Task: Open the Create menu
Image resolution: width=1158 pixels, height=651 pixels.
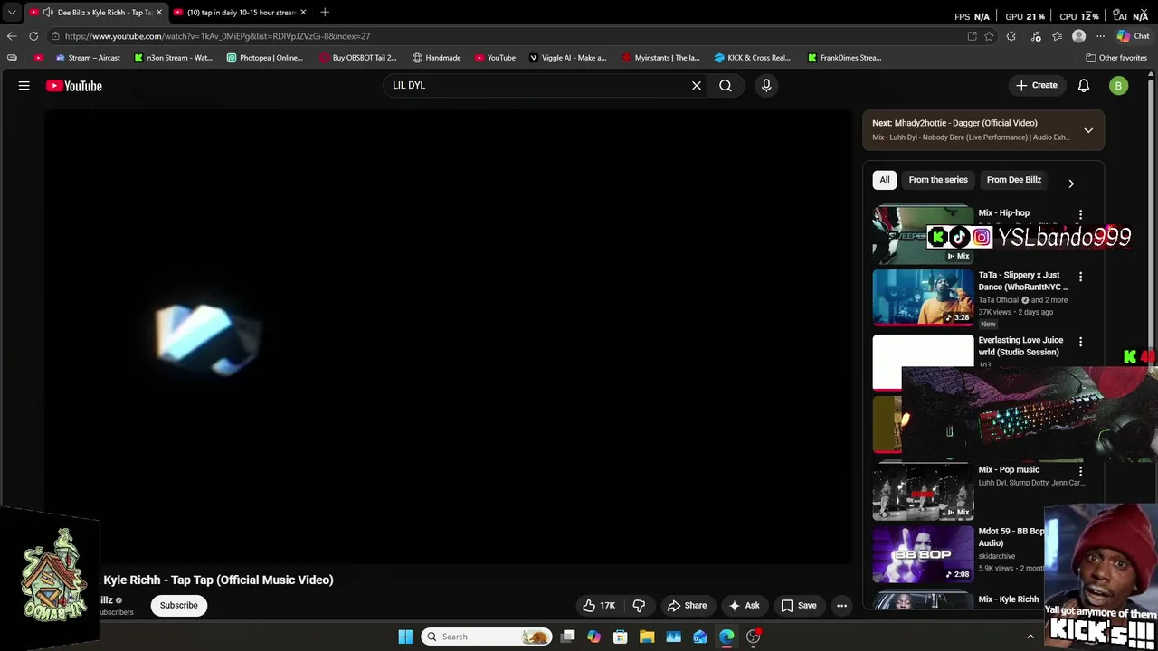Action: 1037,86
